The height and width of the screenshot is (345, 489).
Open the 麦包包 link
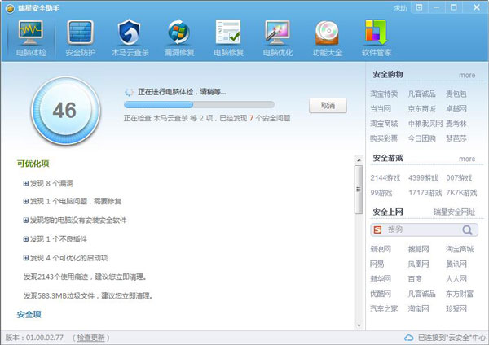456,94
